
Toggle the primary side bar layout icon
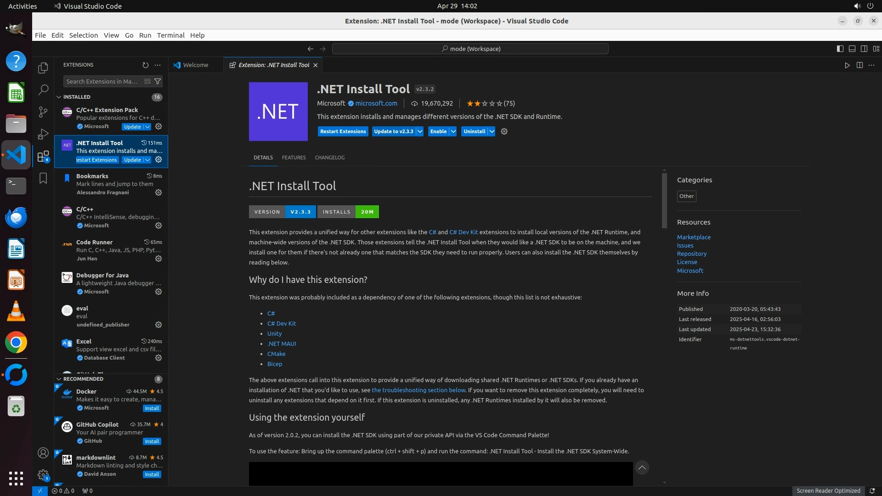(840, 49)
